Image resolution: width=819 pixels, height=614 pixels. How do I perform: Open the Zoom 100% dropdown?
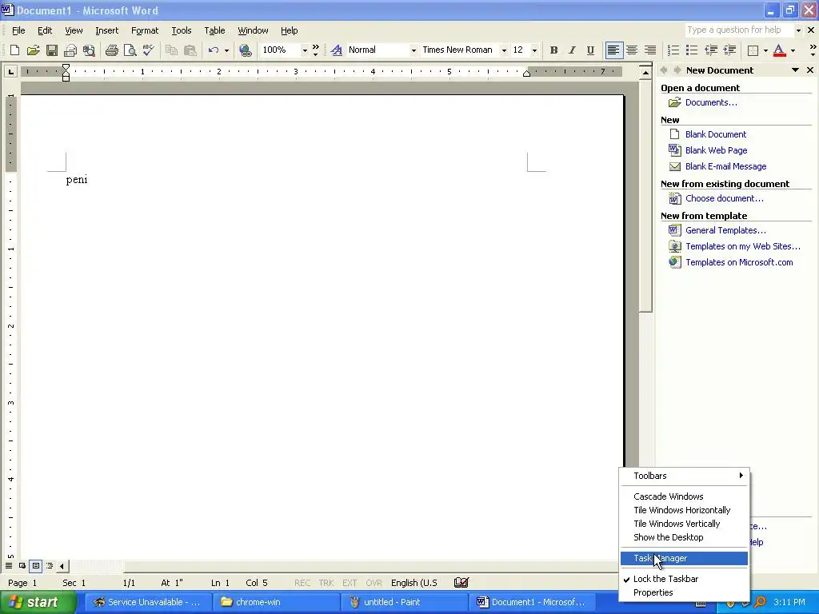point(305,50)
